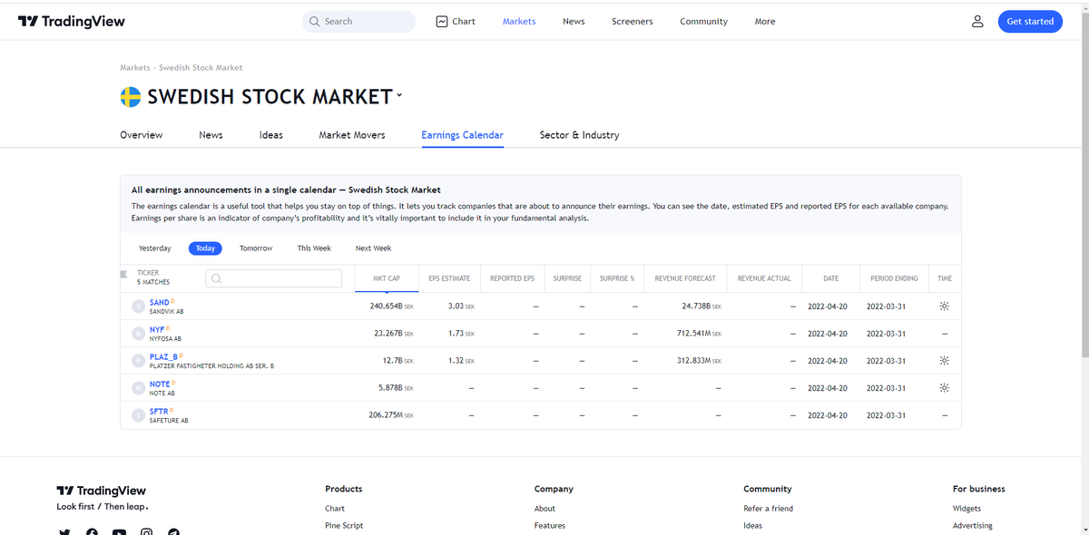Image resolution: width=1089 pixels, height=535 pixels.
Task: Open the user profile icon
Action: click(977, 21)
